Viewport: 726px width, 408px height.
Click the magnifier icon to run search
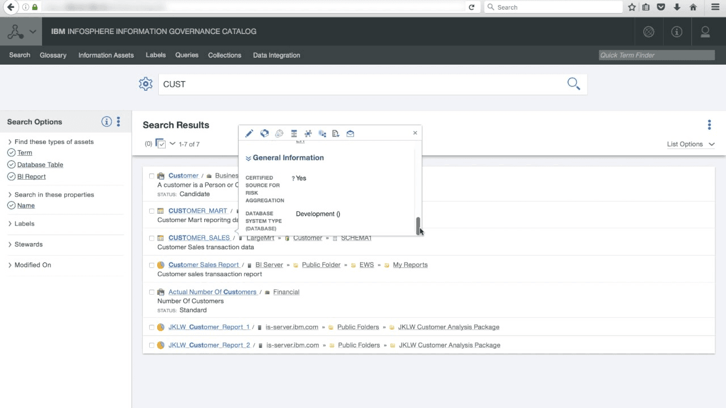573,84
